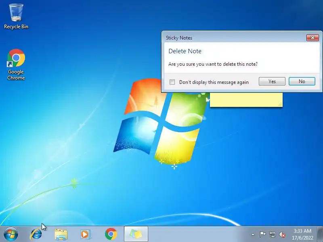The image size is (323, 242).
Task: Close the Sticky Notes dialog
Action: click(x=313, y=38)
